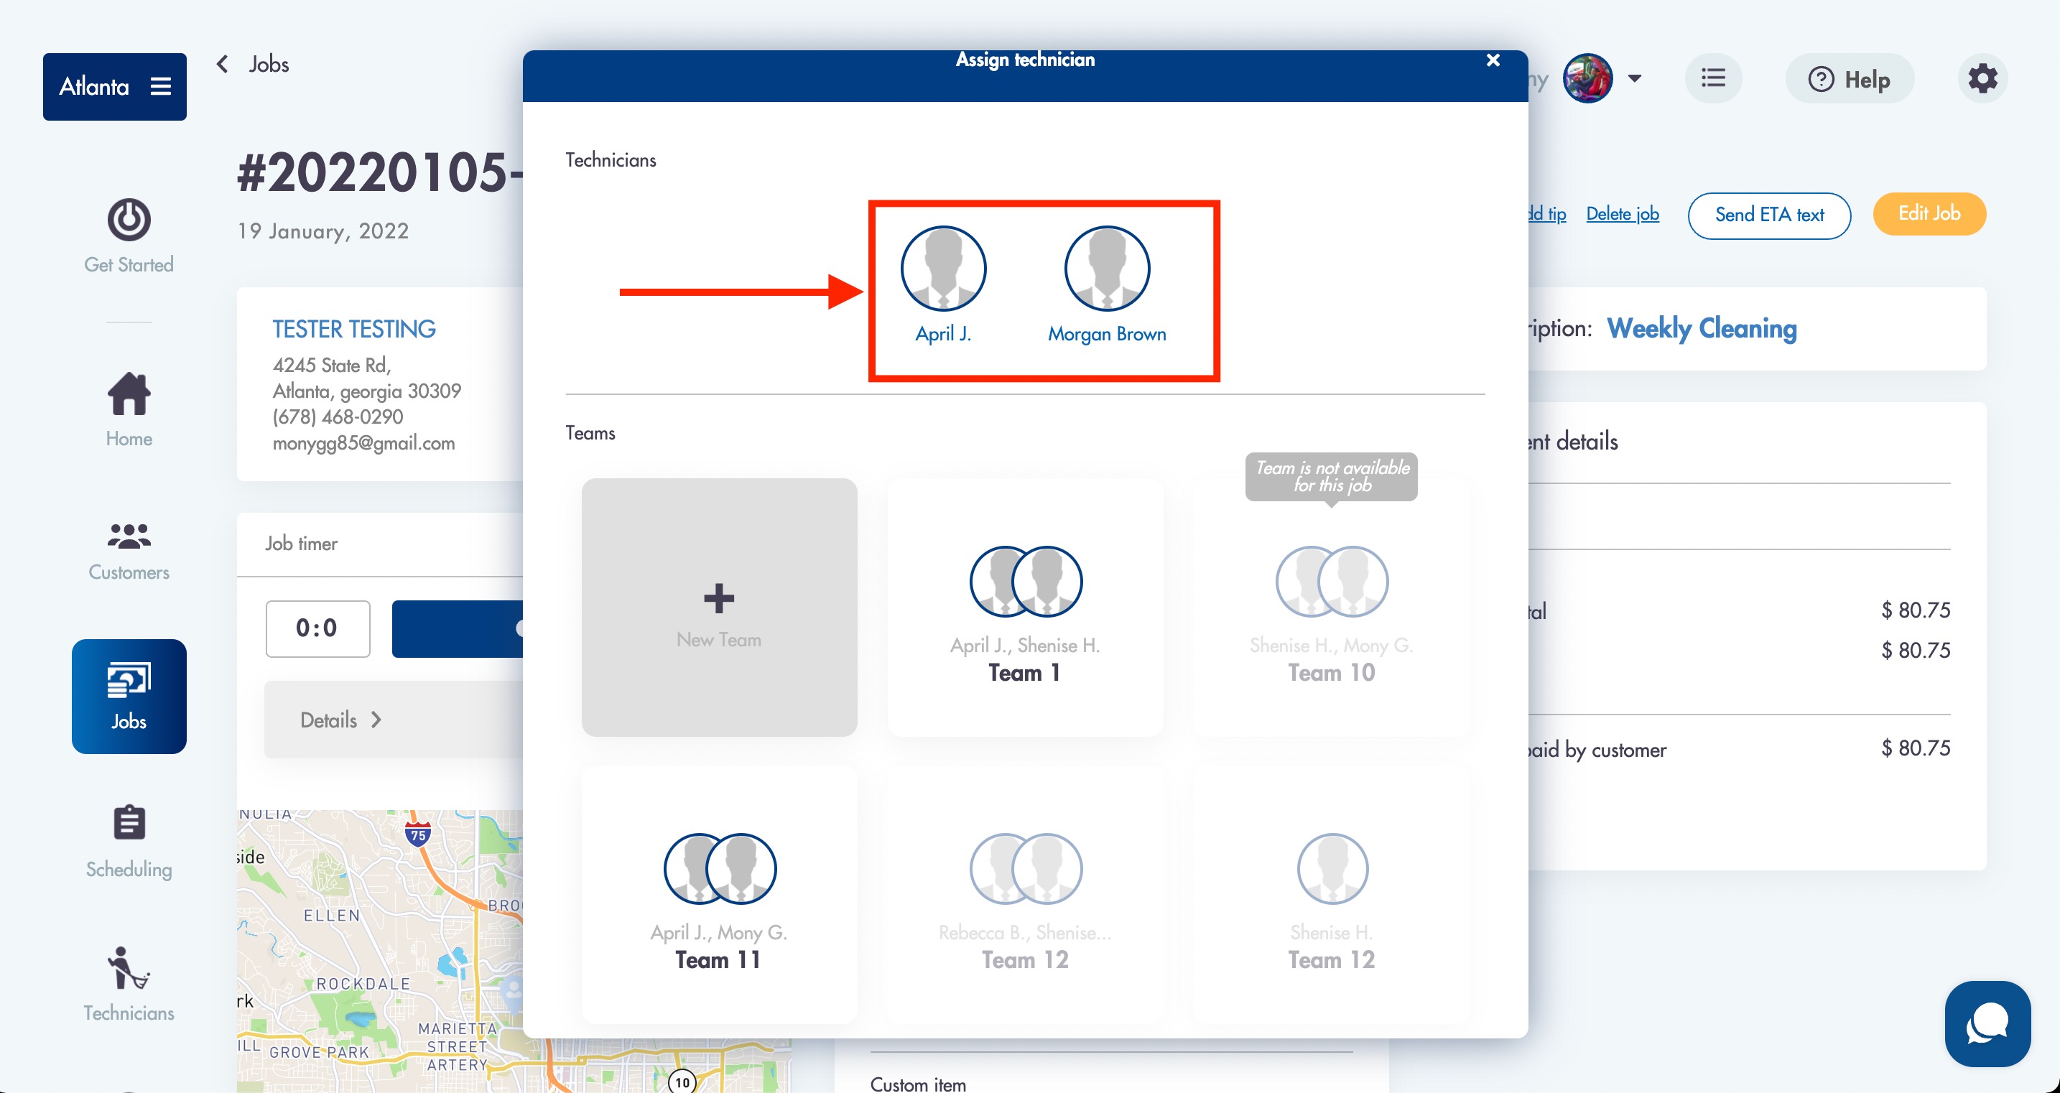Open the list view icon
The height and width of the screenshot is (1093, 2060).
point(1713,79)
